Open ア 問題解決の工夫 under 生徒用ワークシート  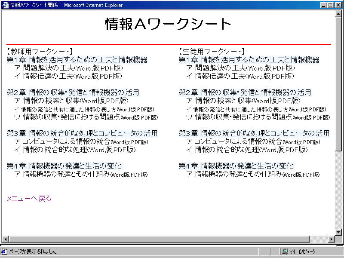click(x=240, y=68)
